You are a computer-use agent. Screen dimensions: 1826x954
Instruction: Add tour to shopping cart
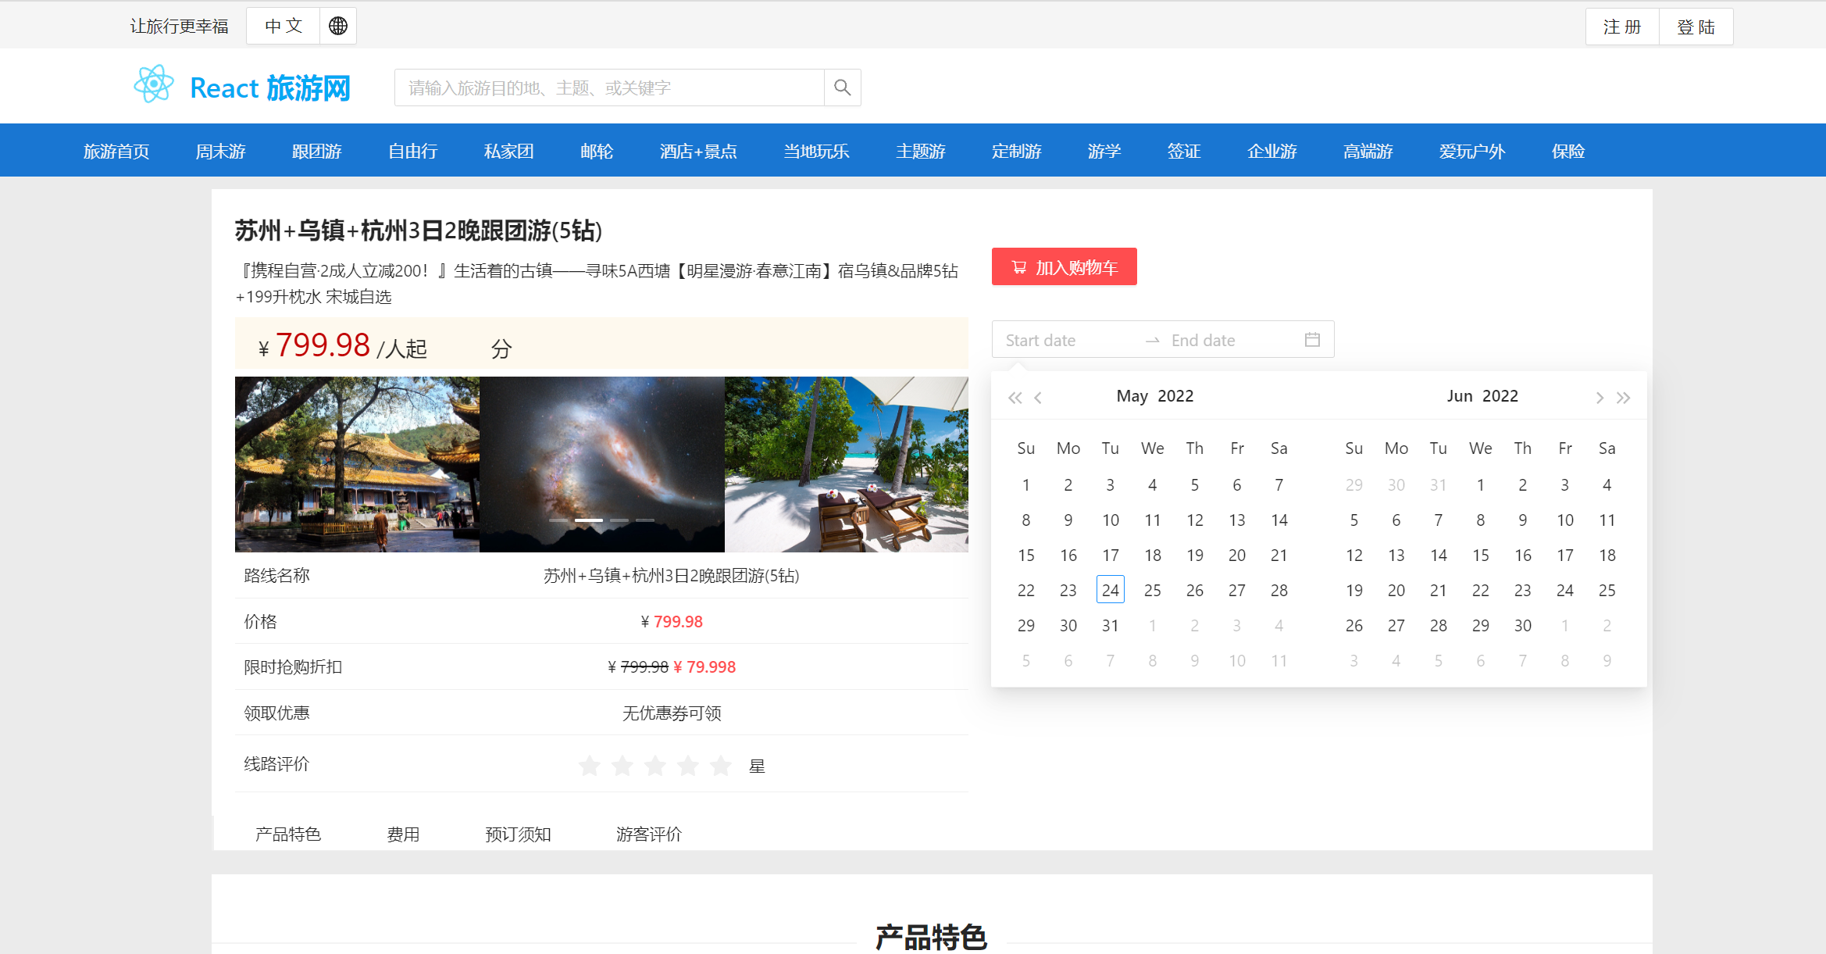click(x=1064, y=267)
